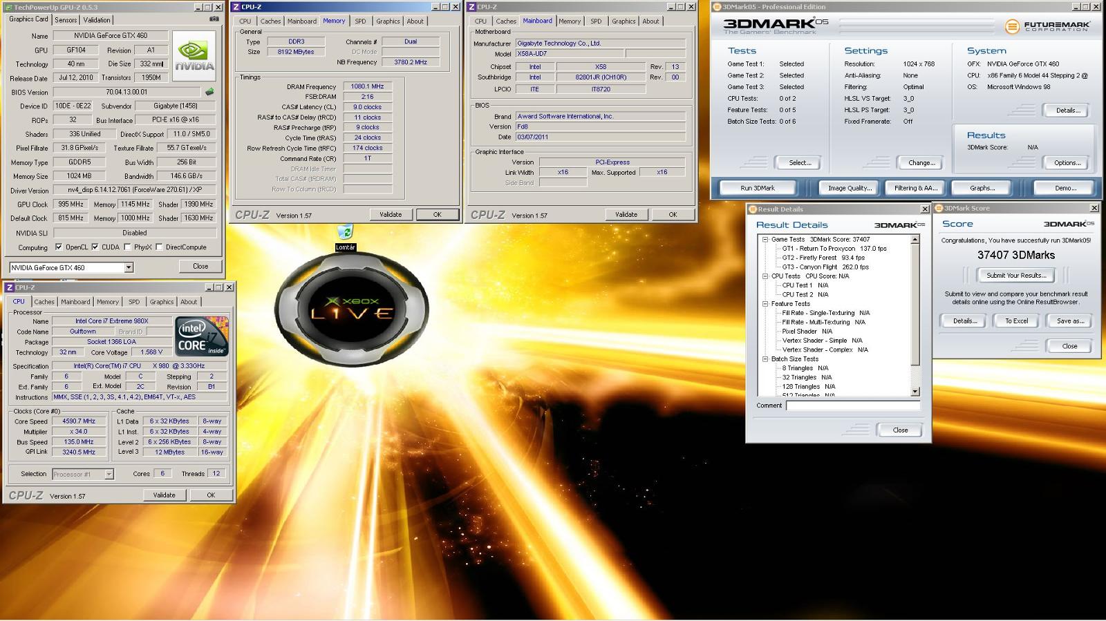Enable the DirectCompute checkbox

coord(159,247)
